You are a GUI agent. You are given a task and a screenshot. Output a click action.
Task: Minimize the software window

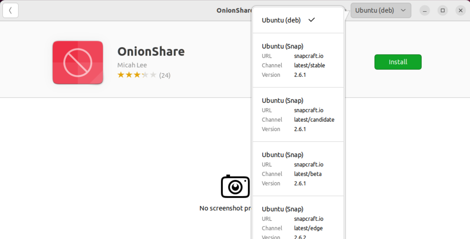pyautogui.click(x=425, y=11)
